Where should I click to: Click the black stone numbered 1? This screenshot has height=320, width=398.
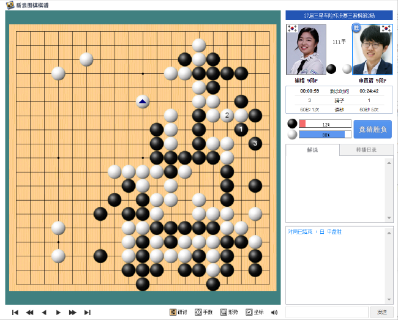coord(241,129)
